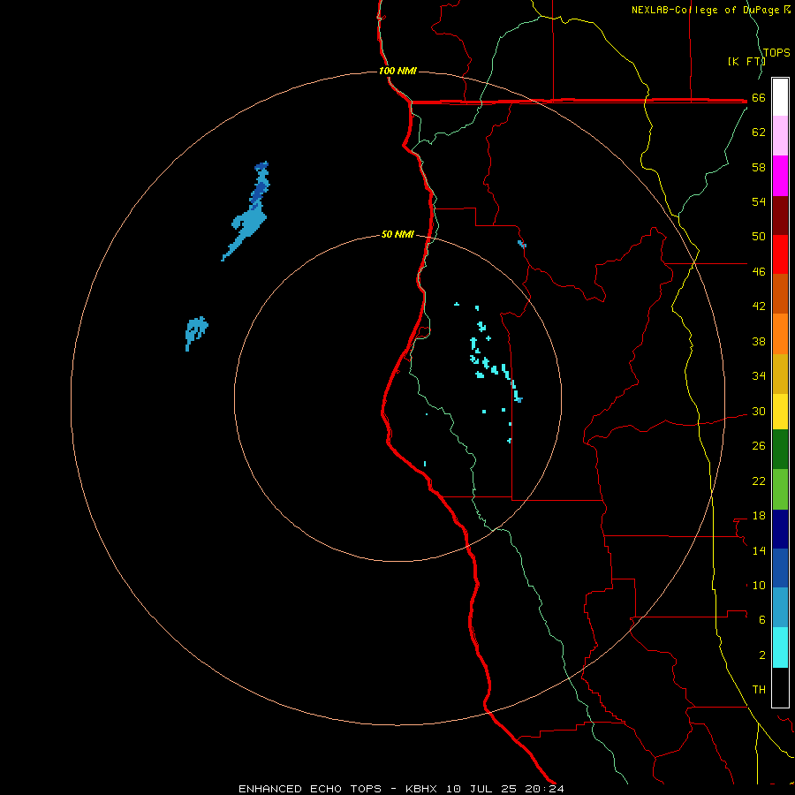Click the '(K FT)' units label
The width and height of the screenshot is (795, 795).
point(746,61)
